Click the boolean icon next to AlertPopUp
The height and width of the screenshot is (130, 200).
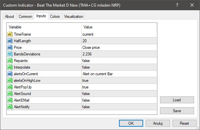[10, 87]
